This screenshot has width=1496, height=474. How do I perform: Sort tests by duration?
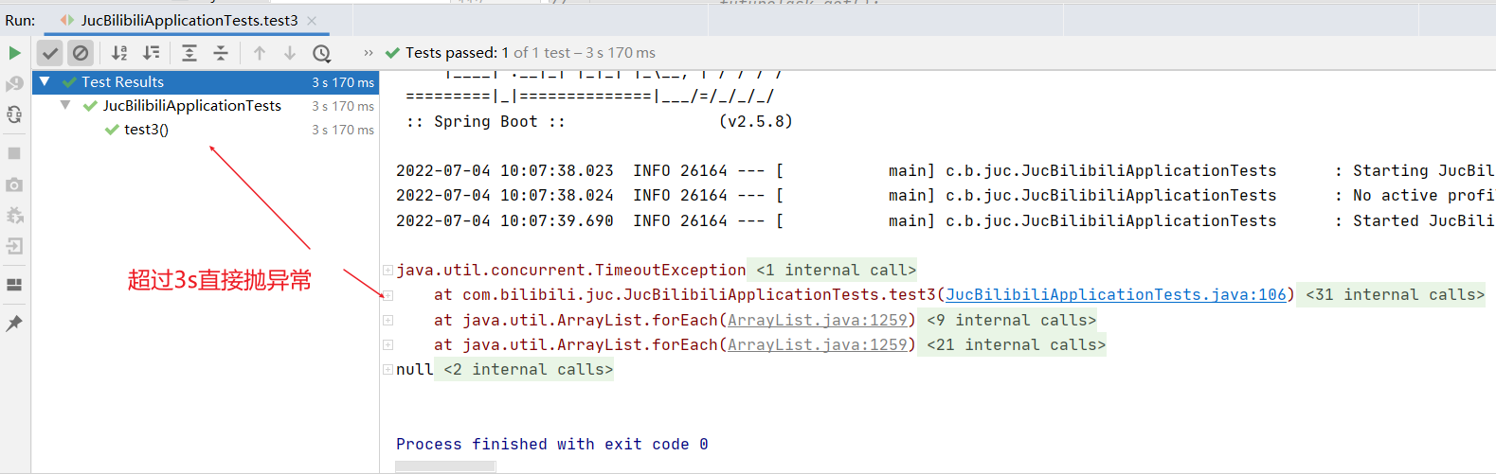click(x=152, y=53)
